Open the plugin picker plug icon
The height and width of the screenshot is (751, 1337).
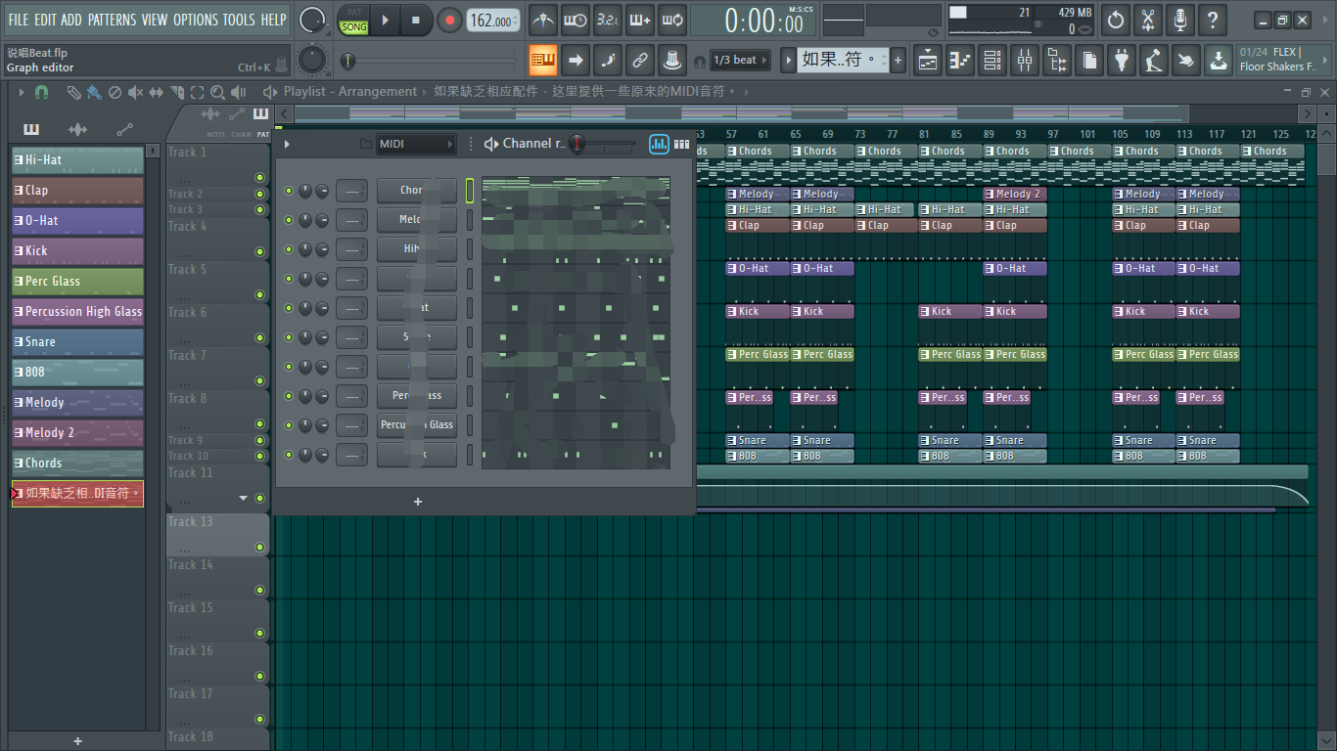click(x=1122, y=61)
